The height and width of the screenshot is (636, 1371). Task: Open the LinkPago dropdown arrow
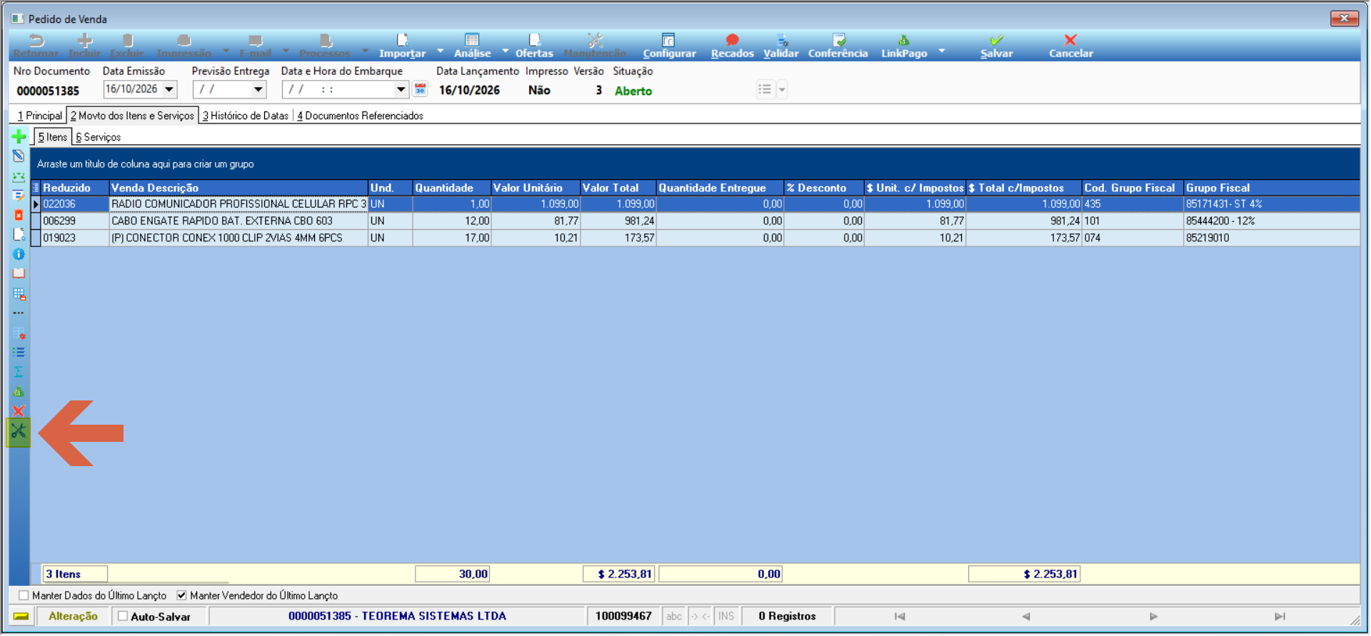coord(942,51)
